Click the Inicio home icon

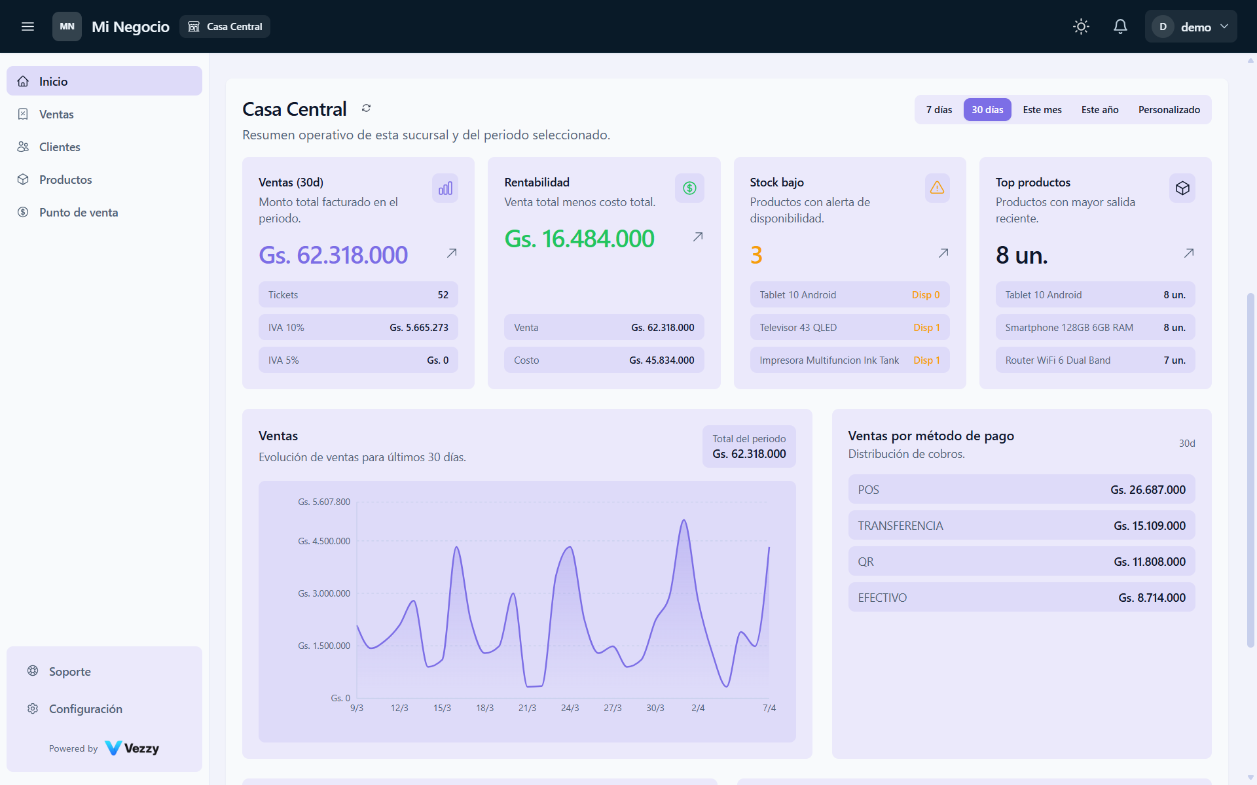pyautogui.click(x=23, y=81)
